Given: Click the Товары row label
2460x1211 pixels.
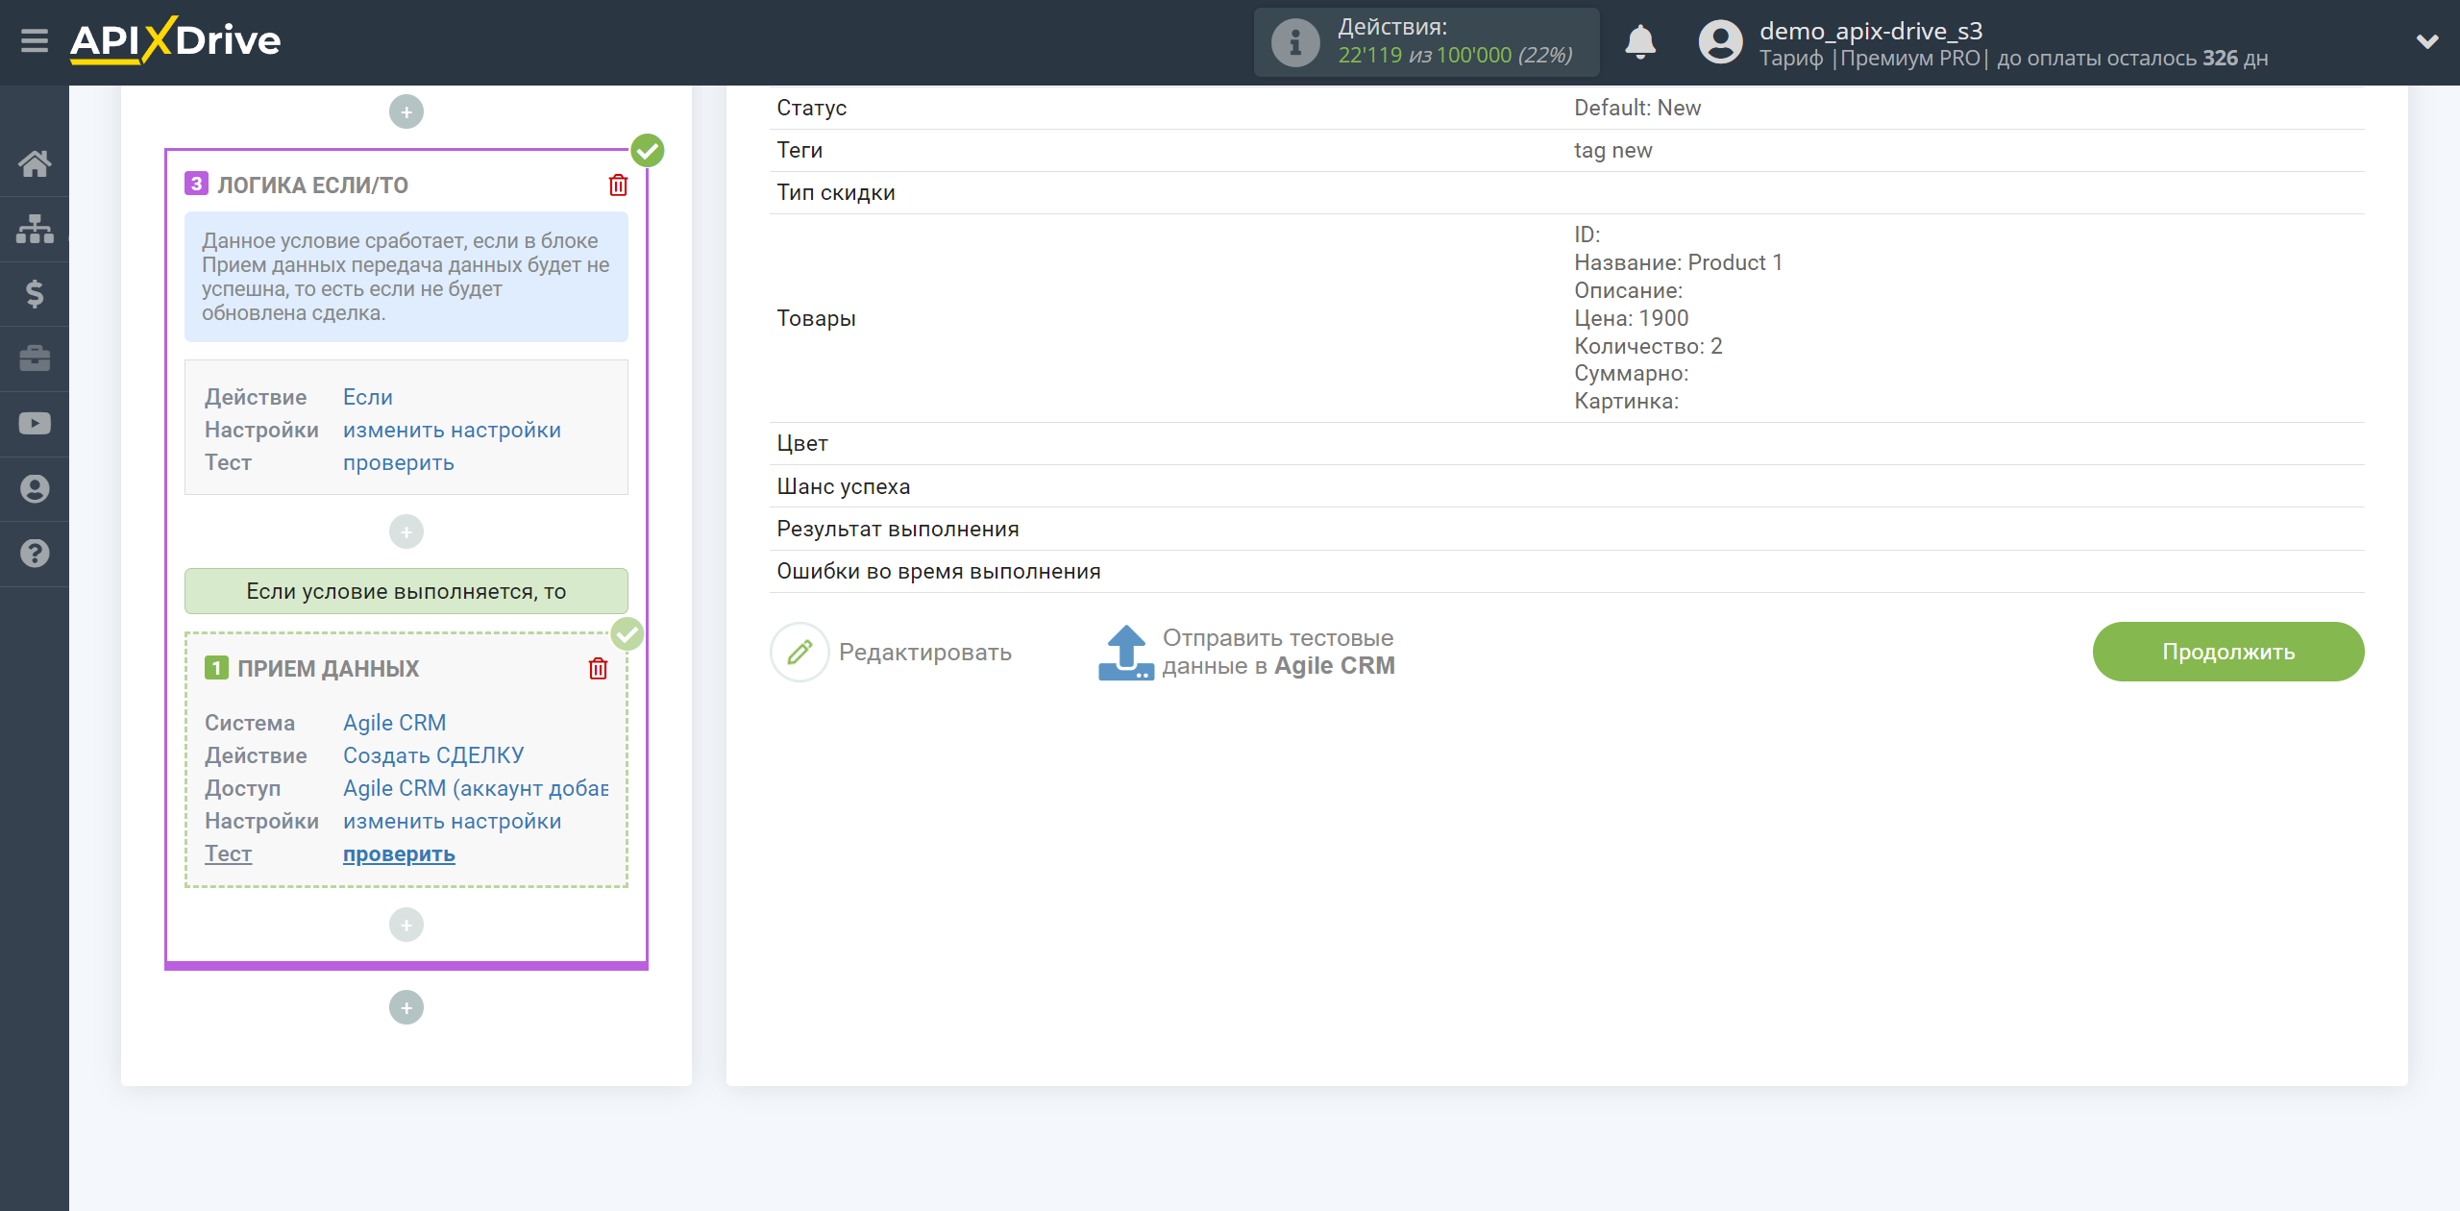Looking at the screenshot, I should tap(816, 318).
